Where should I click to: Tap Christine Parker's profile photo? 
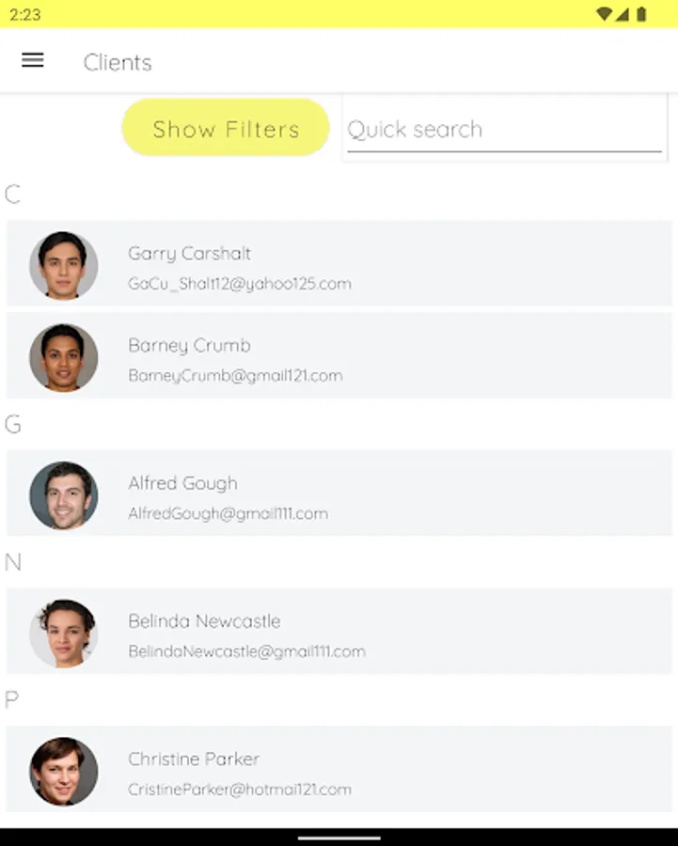pos(64,771)
